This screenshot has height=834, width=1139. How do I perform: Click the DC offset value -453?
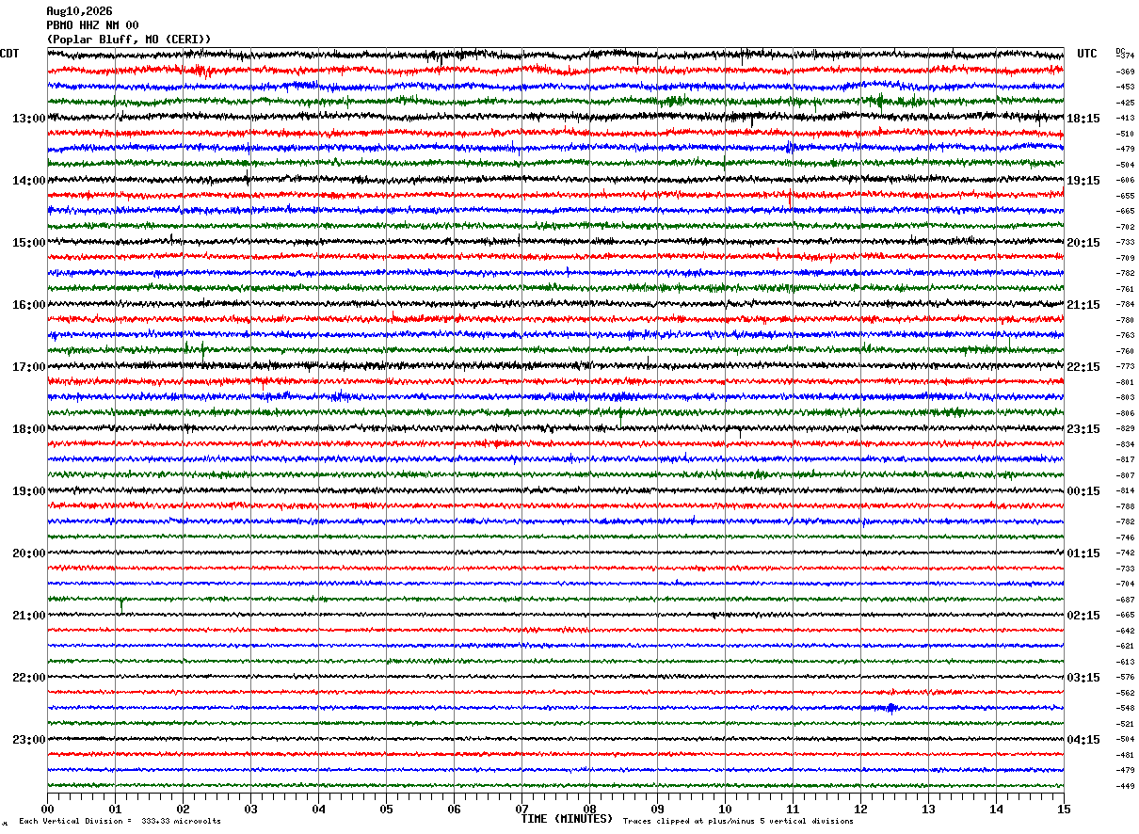pos(1125,88)
